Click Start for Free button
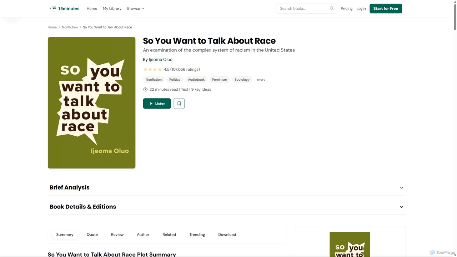Image resolution: width=457 pixels, height=257 pixels. (x=386, y=9)
